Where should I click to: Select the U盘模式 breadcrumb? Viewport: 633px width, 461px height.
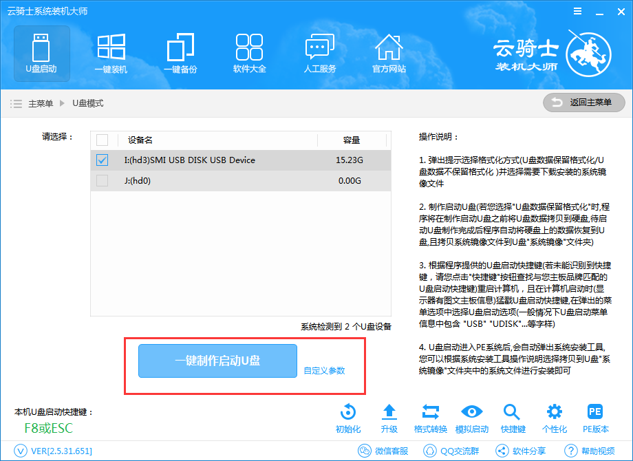click(x=88, y=103)
